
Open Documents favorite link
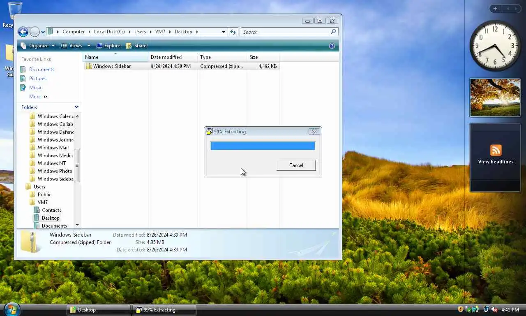click(42, 70)
